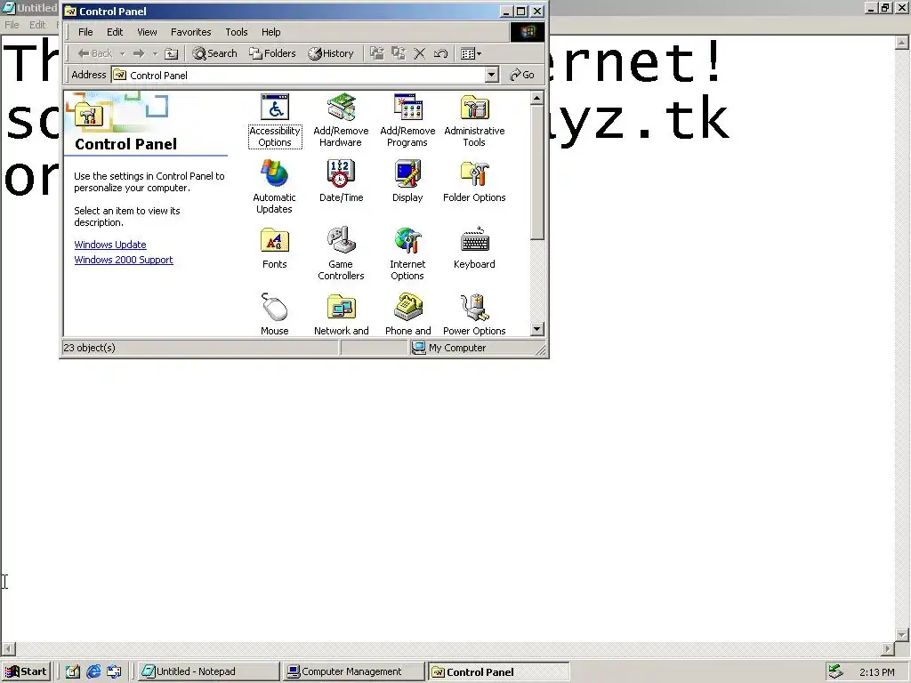Open Network and Dial-up icon

pos(341,314)
